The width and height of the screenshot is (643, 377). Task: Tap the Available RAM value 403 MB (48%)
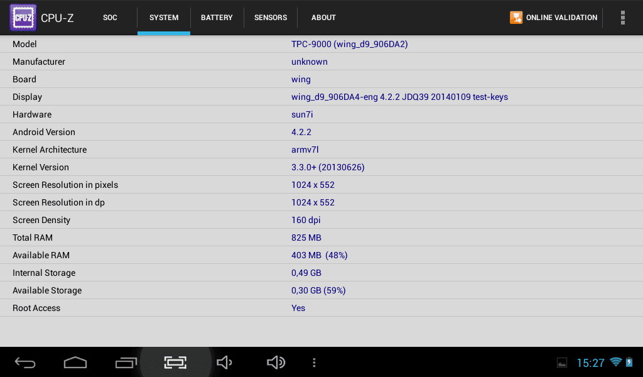point(320,256)
